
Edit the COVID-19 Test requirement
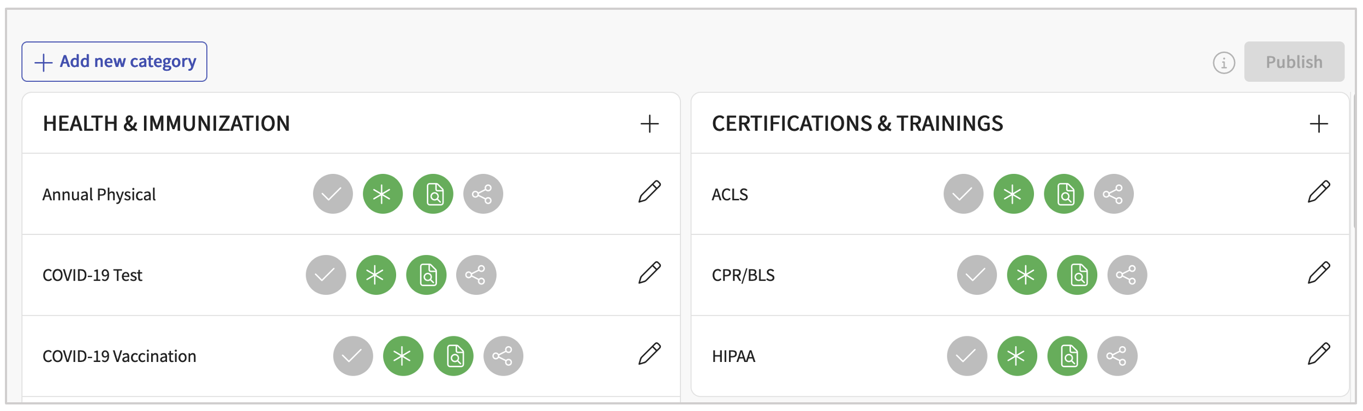pyautogui.click(x=649, y=273)
